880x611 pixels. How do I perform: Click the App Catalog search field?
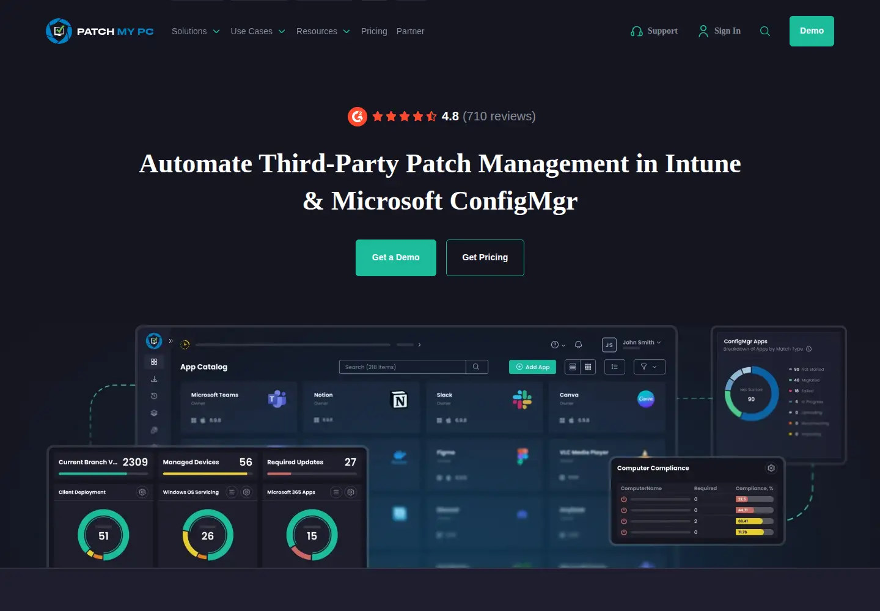pyautogui.click(x=403, y=367)
